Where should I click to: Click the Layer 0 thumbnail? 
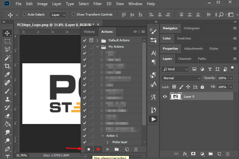pos(176,96)
